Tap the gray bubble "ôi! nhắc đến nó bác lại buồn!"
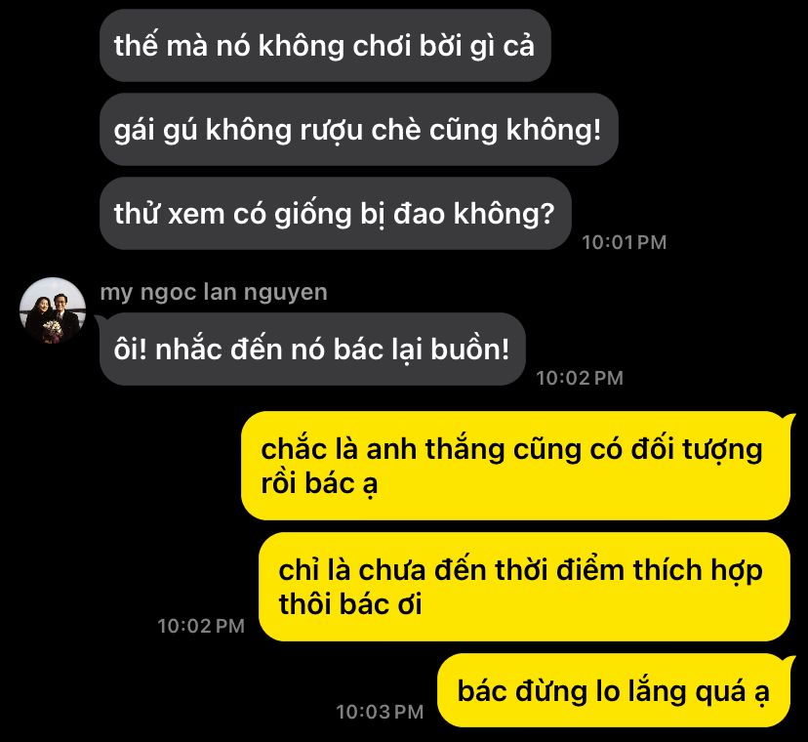This screenshot has width=808, height=742. pyautogui.click(x=312, y=350)
